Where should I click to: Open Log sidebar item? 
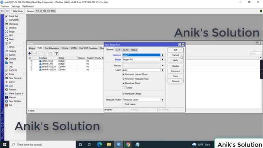pos(10,67)
